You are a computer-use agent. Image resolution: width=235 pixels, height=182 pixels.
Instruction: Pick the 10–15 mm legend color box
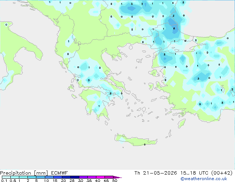pos(49,177)
